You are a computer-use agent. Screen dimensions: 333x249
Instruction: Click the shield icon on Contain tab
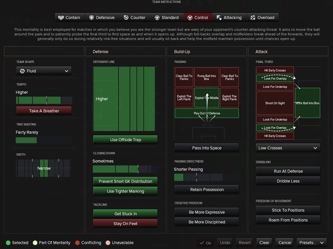point(61,18)
